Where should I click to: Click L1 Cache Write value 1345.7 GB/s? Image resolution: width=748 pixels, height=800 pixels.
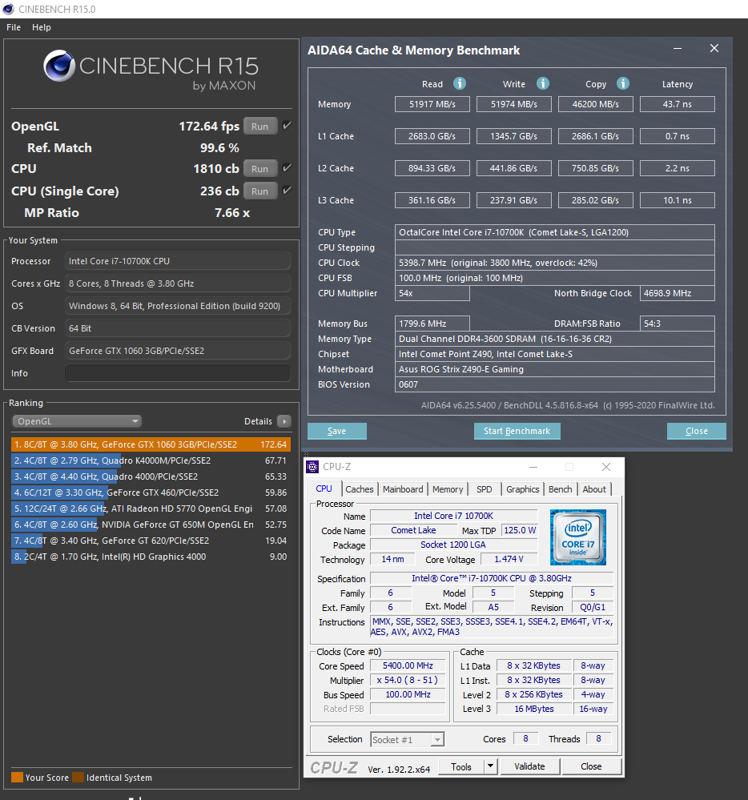pyautogui.click(x=514, y=136)
